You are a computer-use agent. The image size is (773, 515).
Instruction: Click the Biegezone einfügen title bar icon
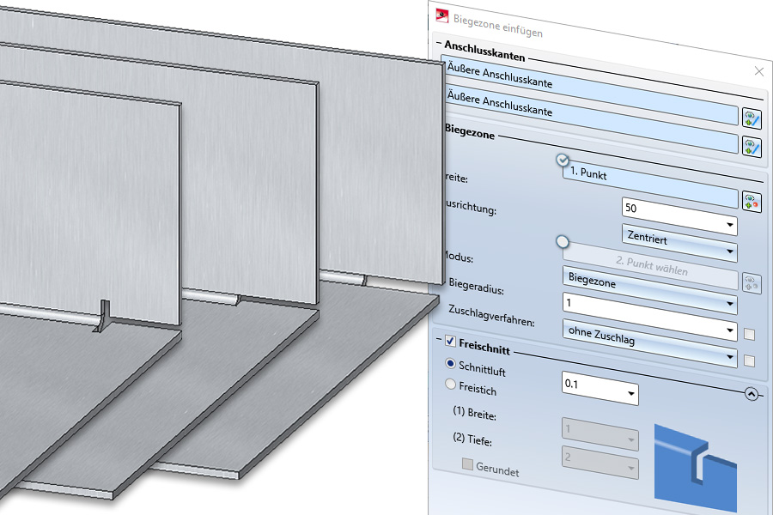point(442,15)
